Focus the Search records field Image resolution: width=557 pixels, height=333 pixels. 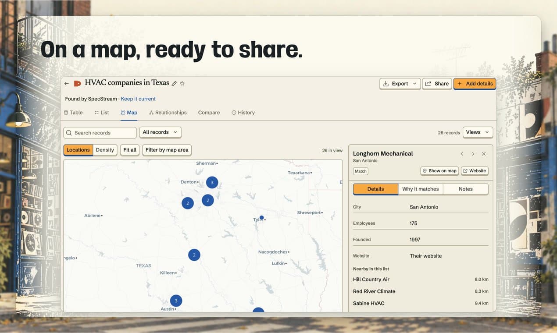100,133
